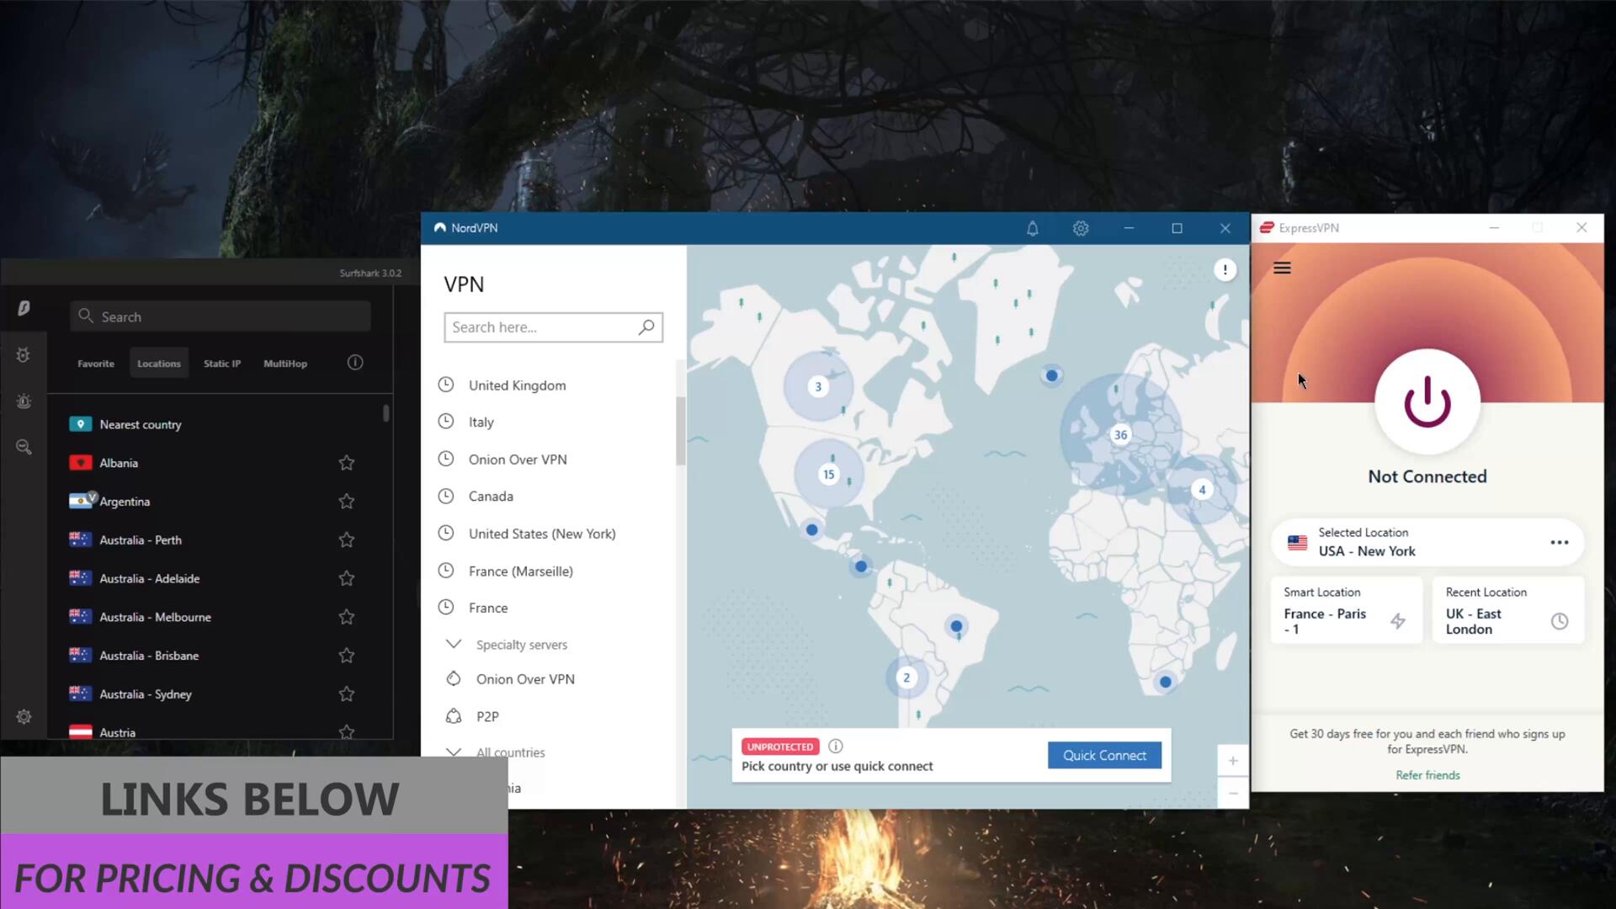Toggle favorite star for Australia - Melbourne
Viewport: 1616px width, 909px height.
[x=346, y=617]
